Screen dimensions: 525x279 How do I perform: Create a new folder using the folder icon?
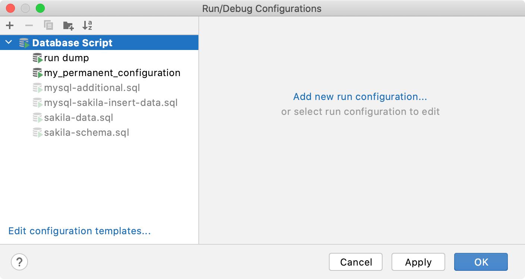[68, 25]
